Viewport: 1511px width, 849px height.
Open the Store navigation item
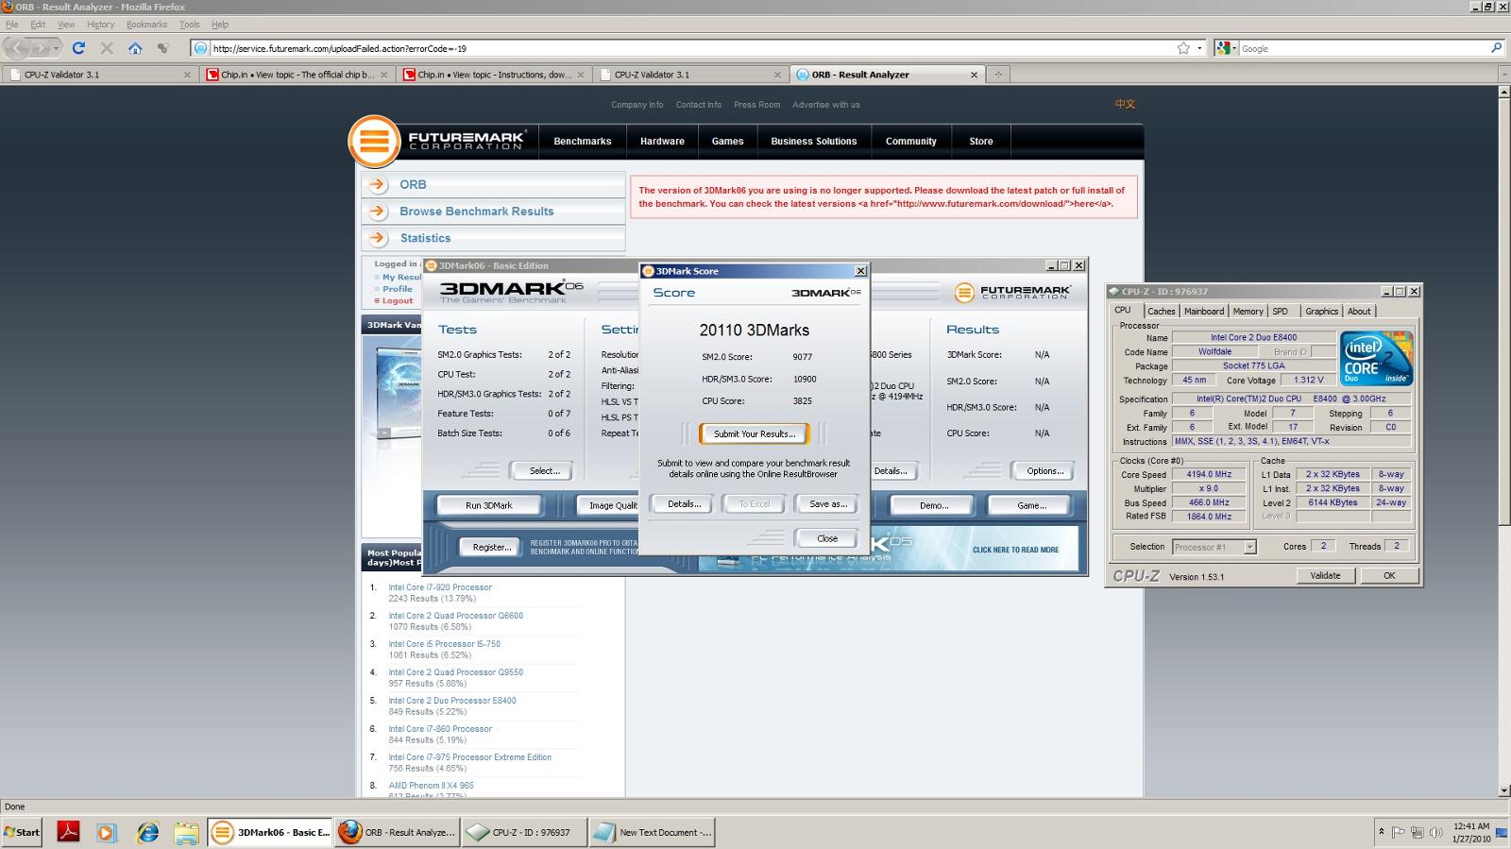(x=980, y=142)
